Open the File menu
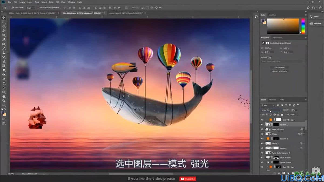Image resolution: width=324 pixels, height=182 pixels. 10,2
